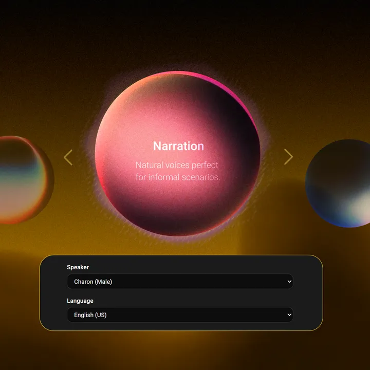Click the 'Language' field label
This screenshot has width=370, height=370.
tap(80, 301)
